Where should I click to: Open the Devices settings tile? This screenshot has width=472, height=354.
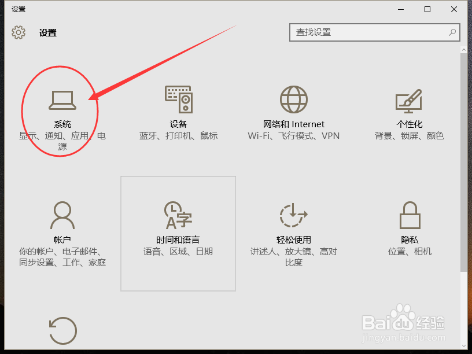tap(178, 110)
